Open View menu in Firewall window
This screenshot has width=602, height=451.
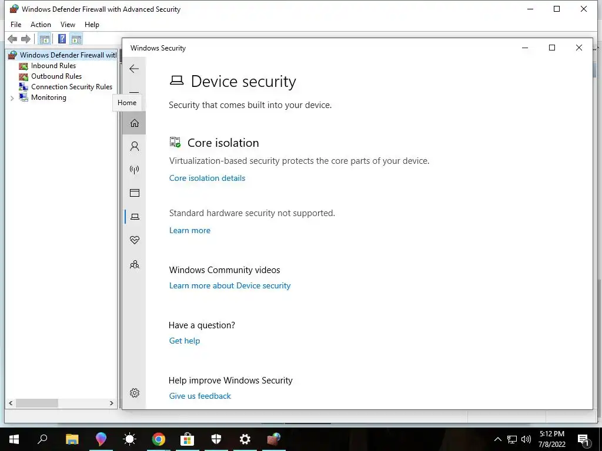[68, 25]
